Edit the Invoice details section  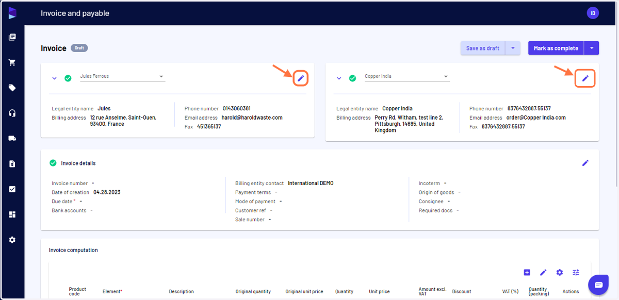(585, 163)
